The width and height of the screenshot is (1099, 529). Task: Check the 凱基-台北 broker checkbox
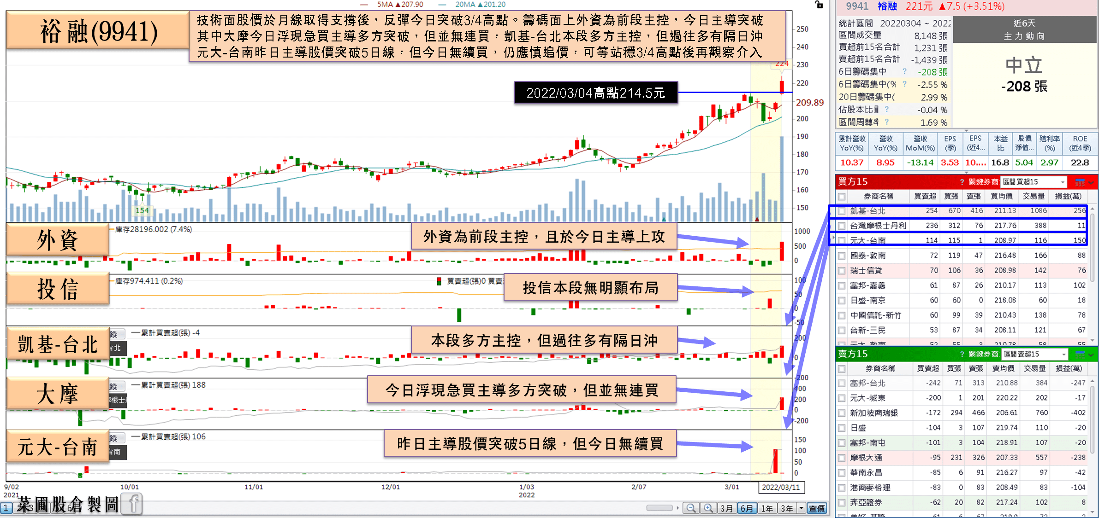pos(842,211)
